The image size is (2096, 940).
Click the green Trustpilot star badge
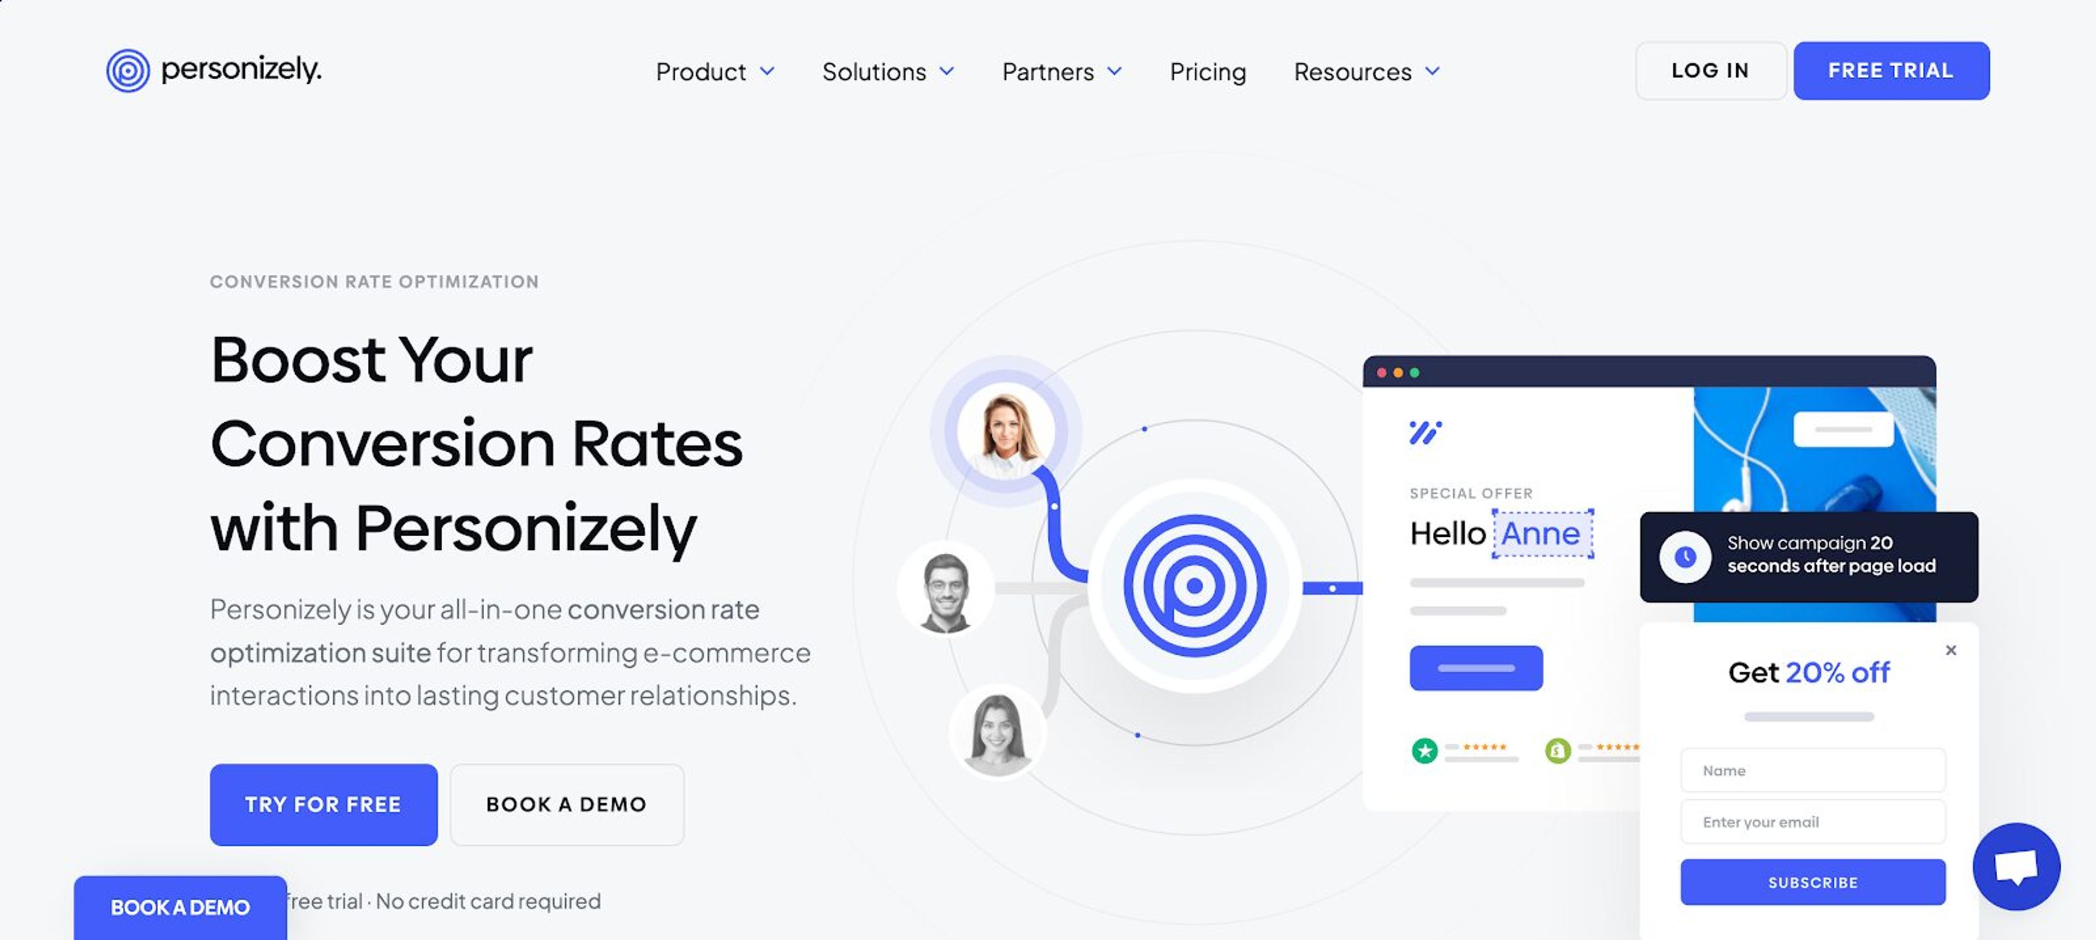1424,750
